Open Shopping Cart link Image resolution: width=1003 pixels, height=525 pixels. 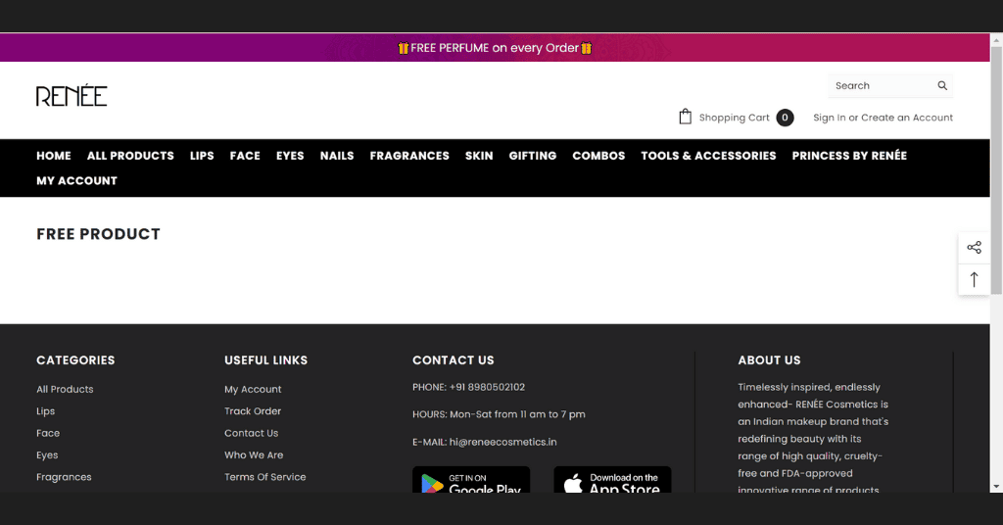tap(734, 118)
